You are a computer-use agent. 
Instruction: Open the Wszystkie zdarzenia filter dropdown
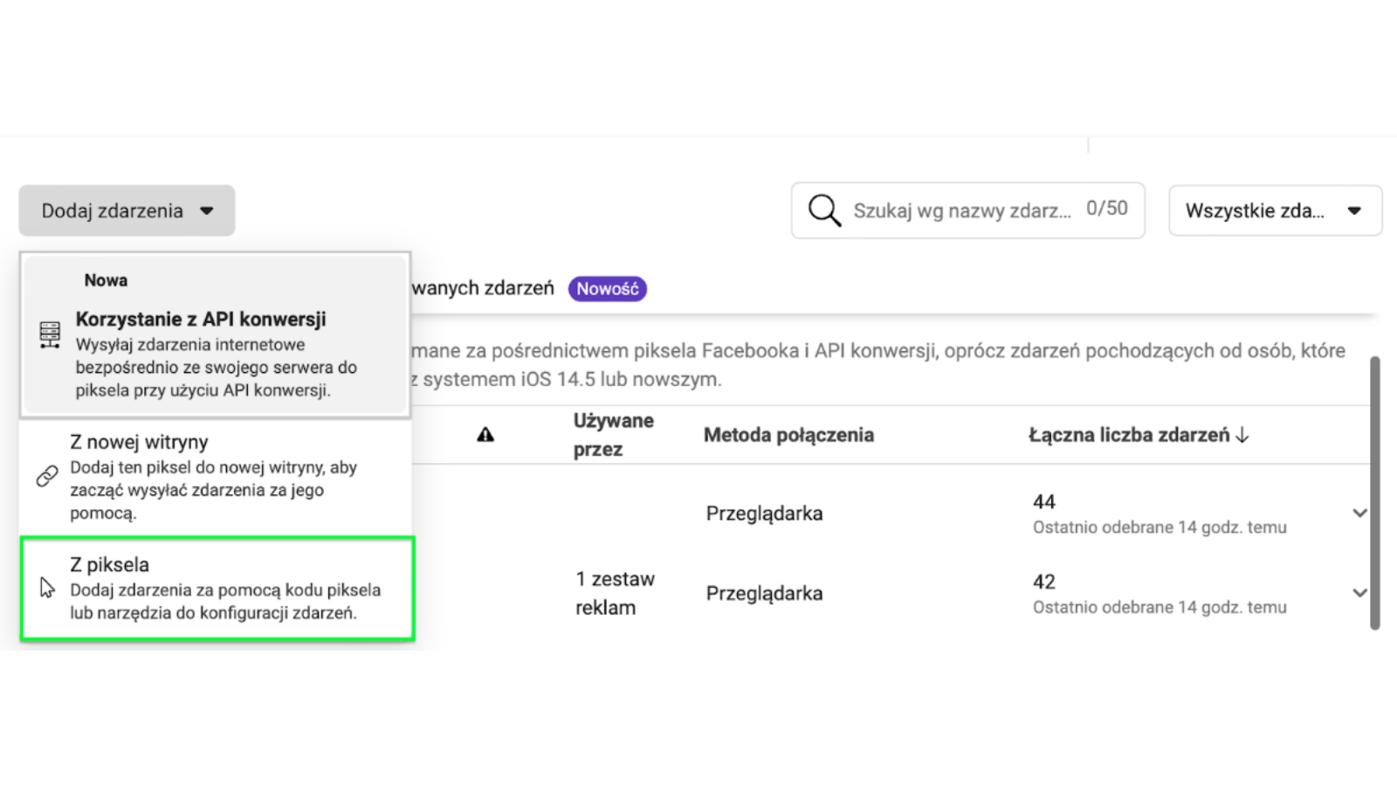pos(1275,210)
